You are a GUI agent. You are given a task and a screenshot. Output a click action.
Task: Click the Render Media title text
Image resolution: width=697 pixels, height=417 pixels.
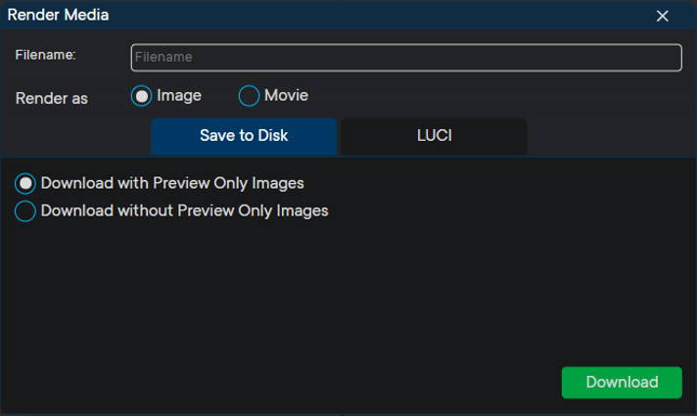coord(59,16)
